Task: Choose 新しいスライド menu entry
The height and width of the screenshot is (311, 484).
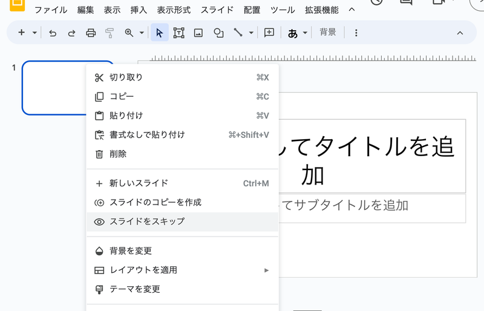Action: click(183, 183)
